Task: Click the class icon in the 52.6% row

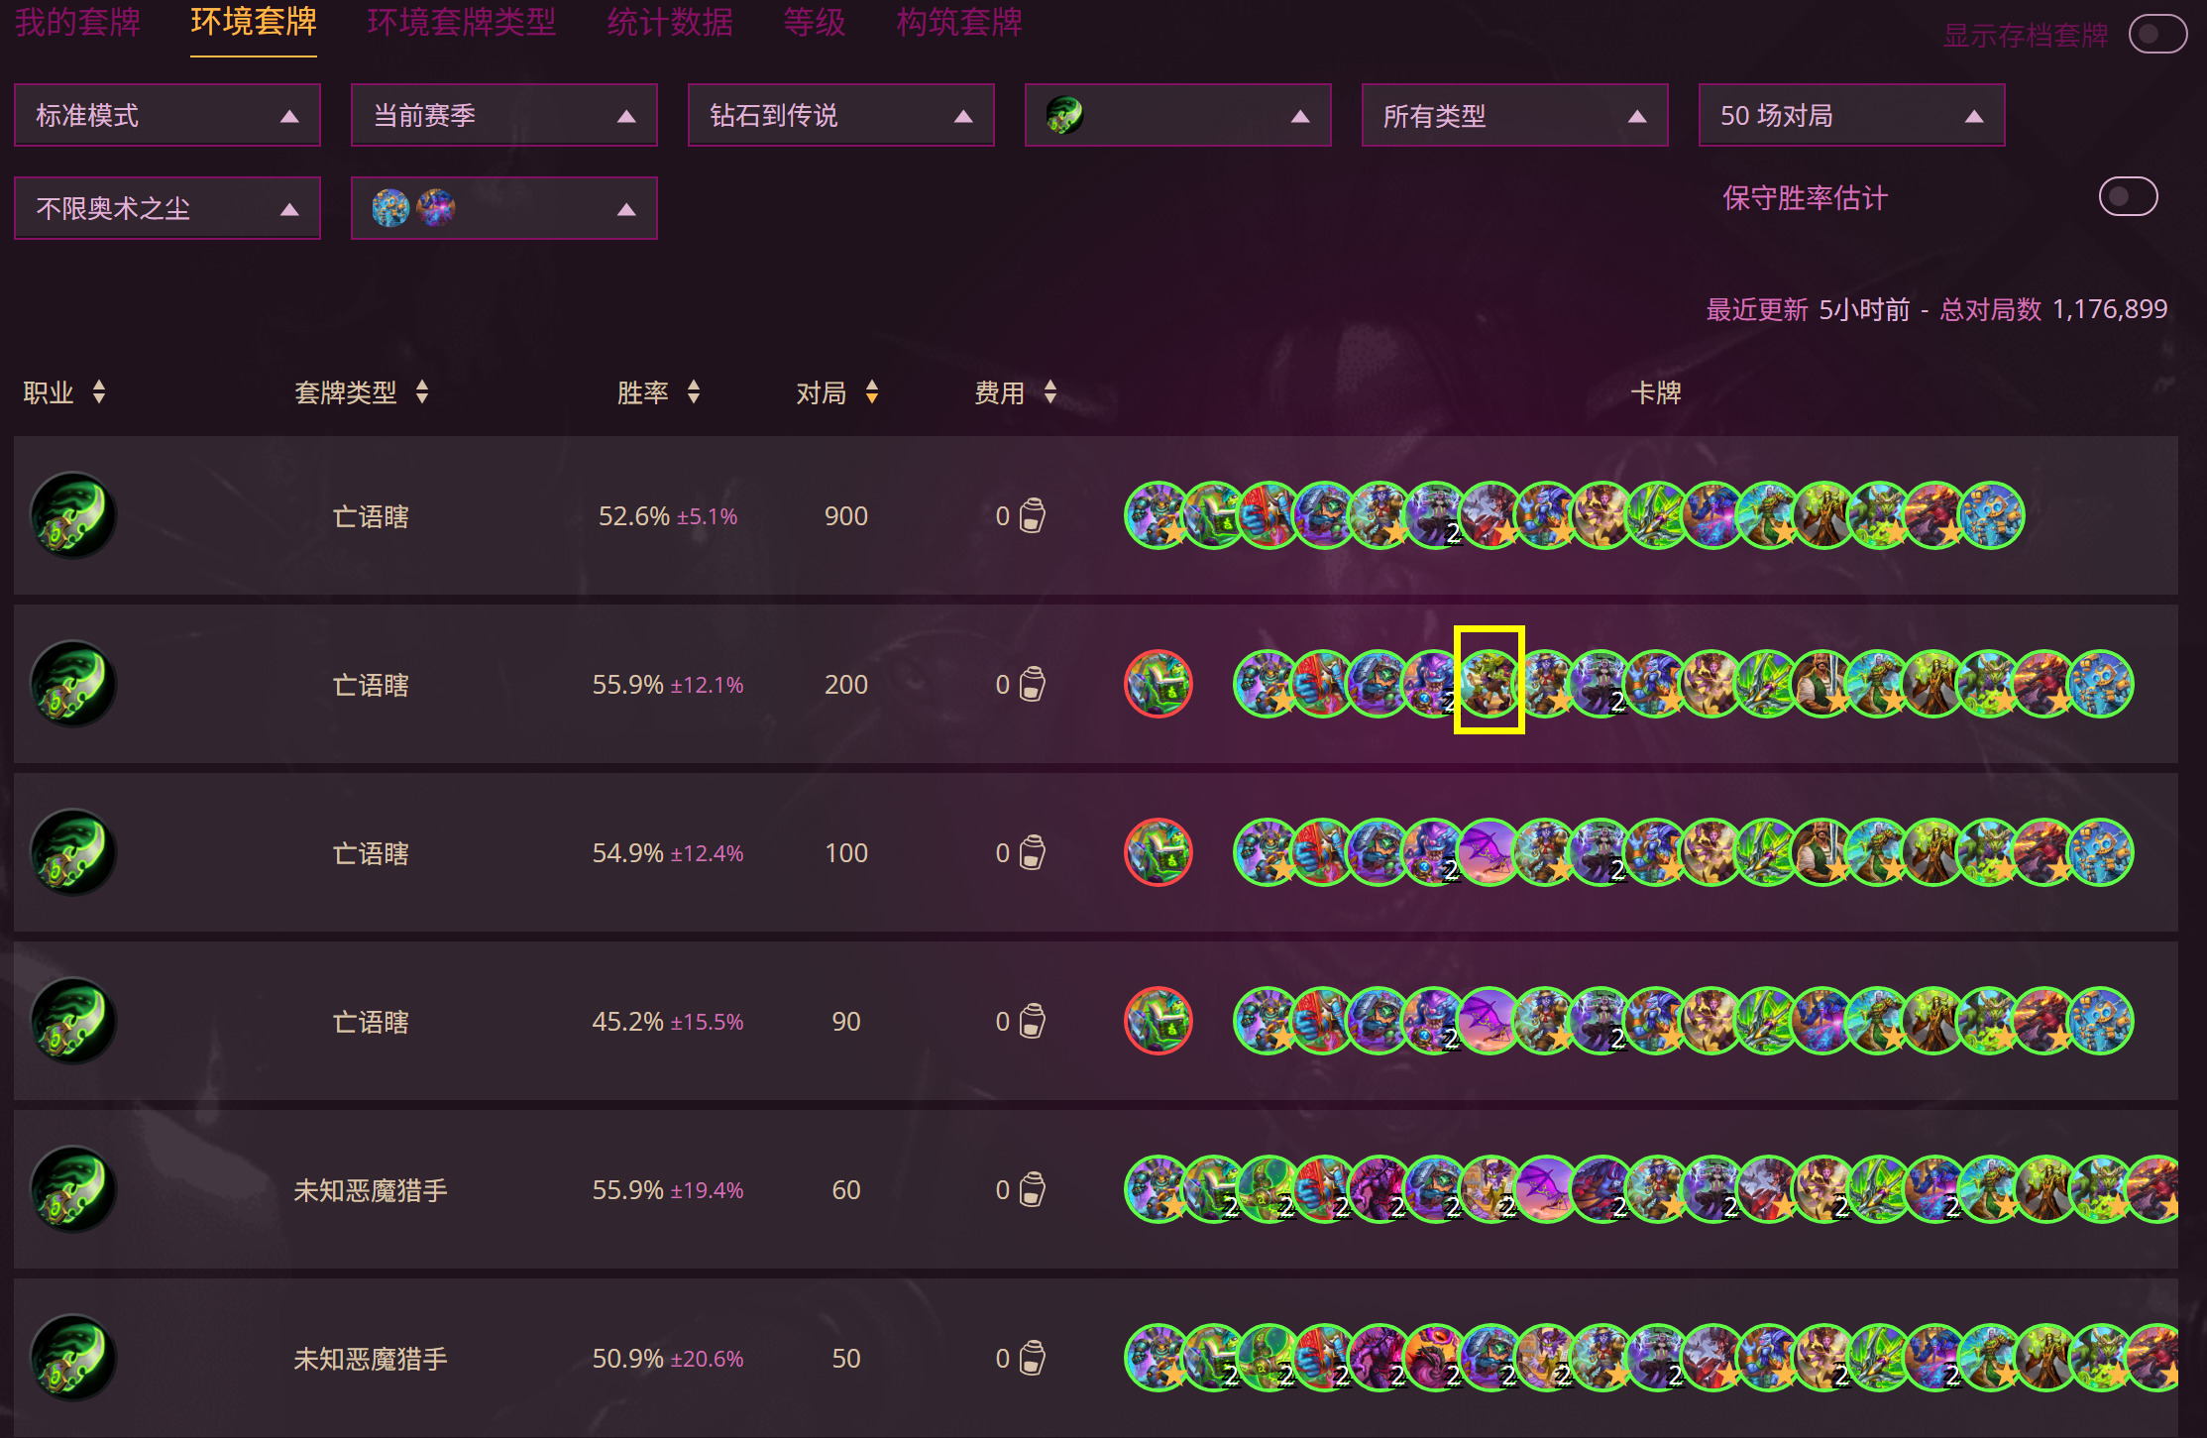Action: click(73, 515)
